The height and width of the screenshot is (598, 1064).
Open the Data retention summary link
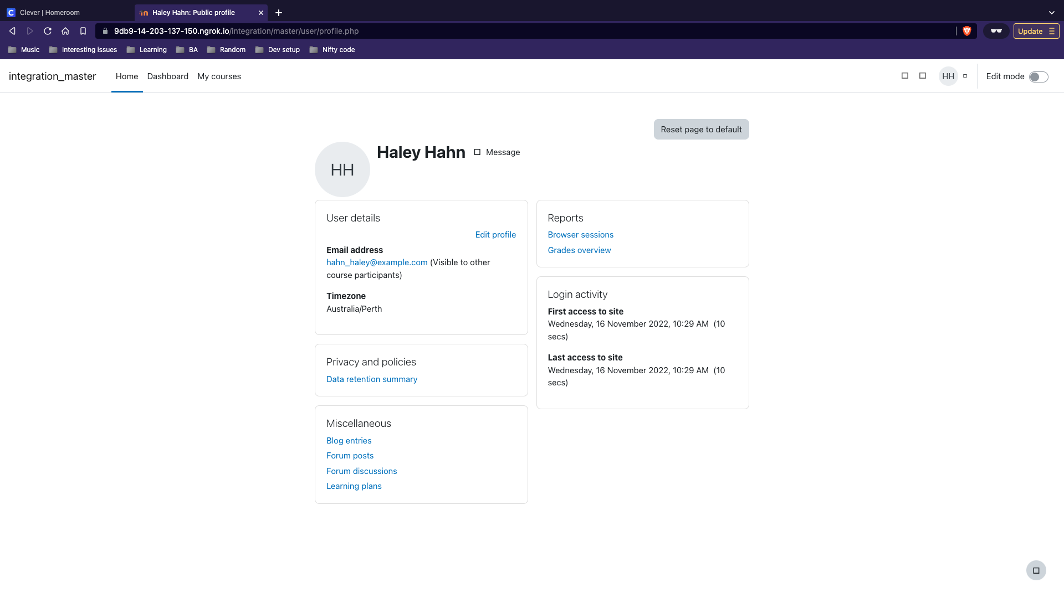pos(372,379)
